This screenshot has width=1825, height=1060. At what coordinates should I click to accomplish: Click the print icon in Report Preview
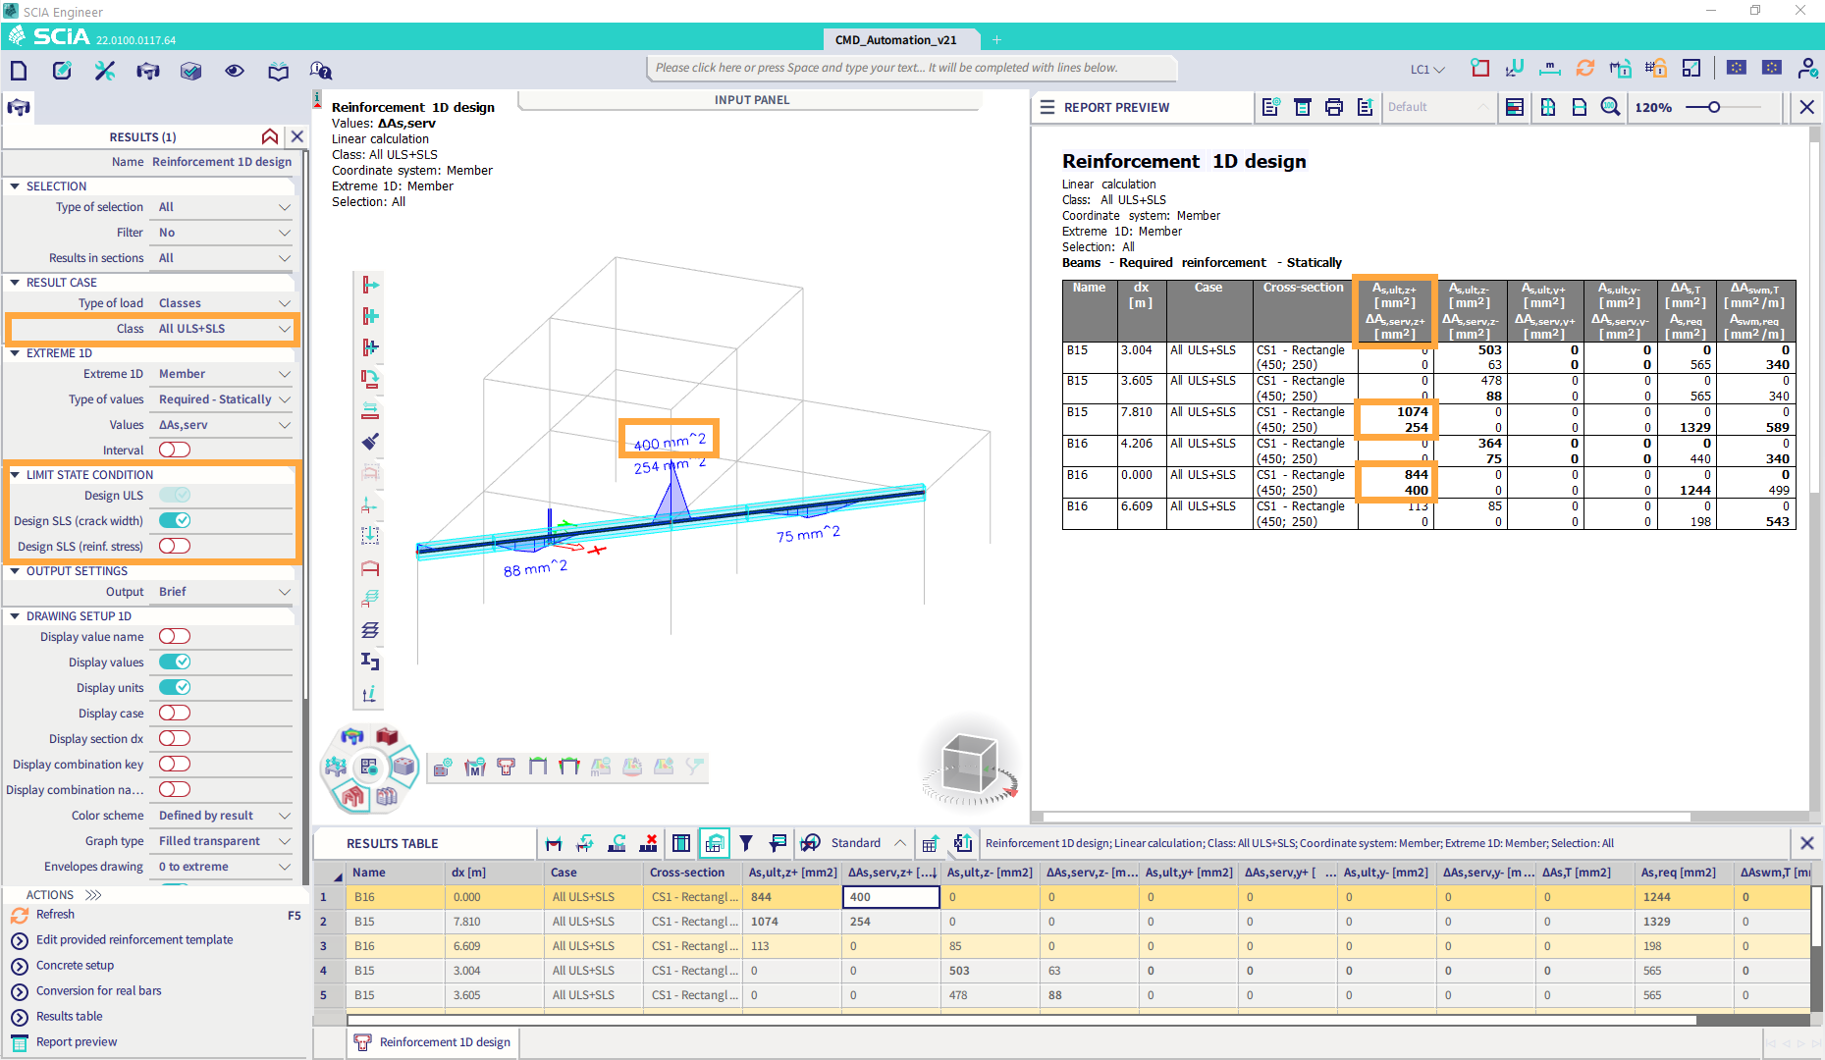click(x=1333, y=107)
